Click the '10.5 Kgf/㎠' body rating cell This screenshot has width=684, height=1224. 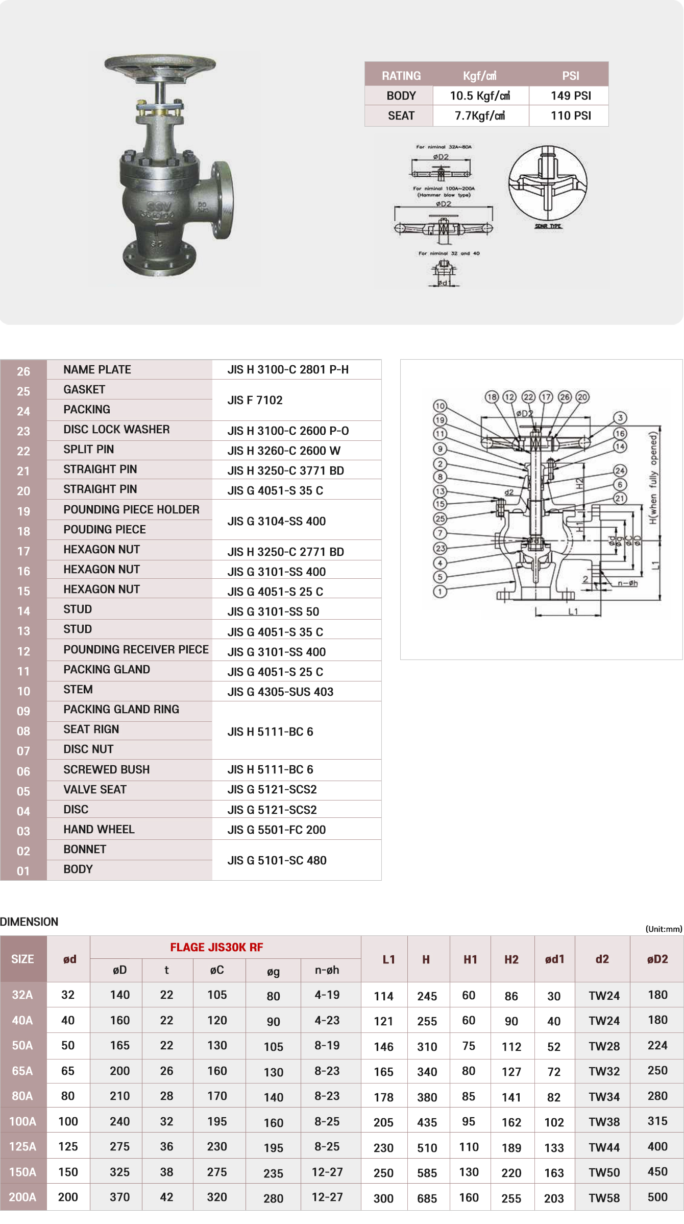coord(480,96)
